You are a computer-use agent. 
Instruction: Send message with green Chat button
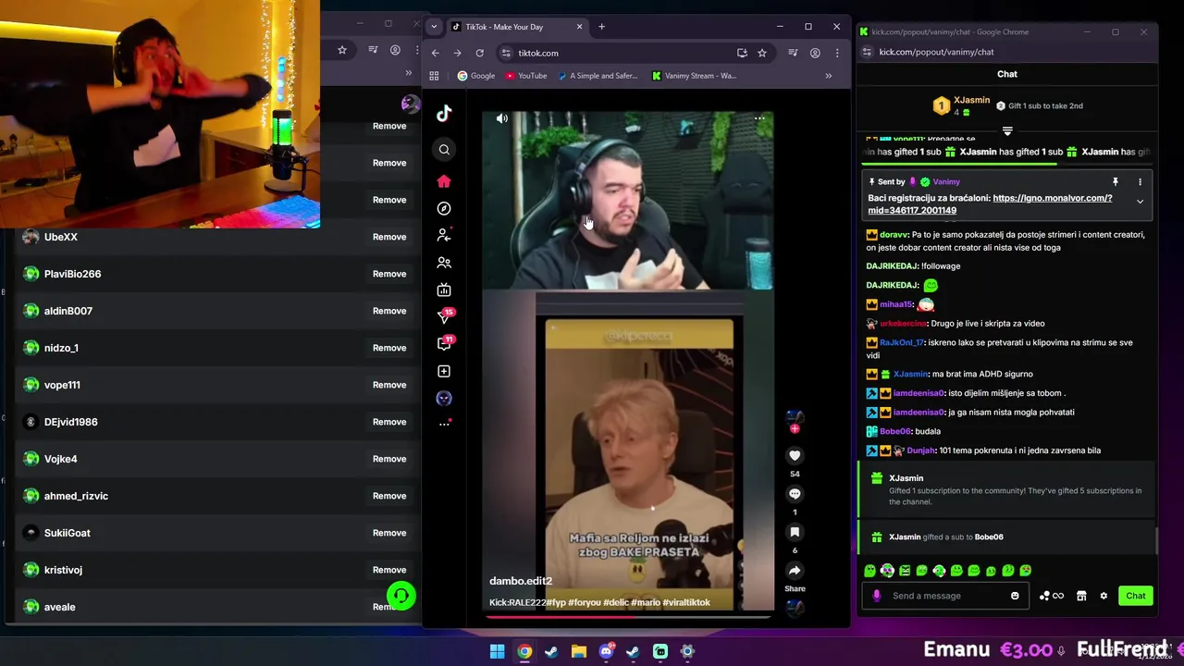pyautogui.click(x=1136, y=596)
